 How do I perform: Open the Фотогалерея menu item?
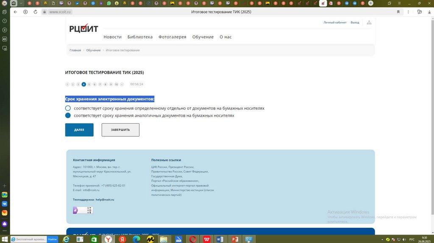click(172, 37)
